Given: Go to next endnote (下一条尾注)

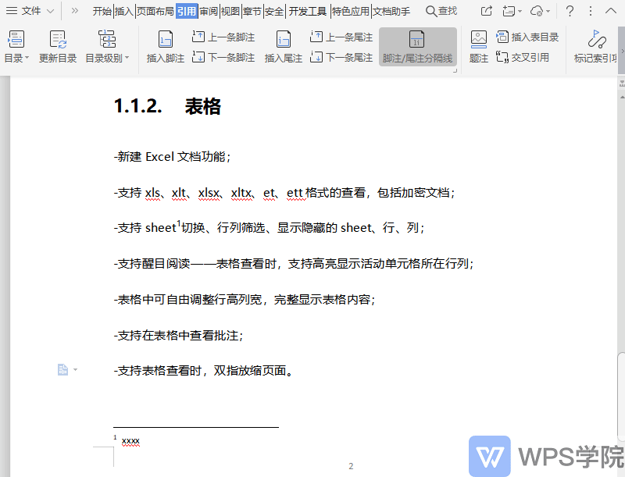Looking at the screenshot, I should [x=341, y=58].
